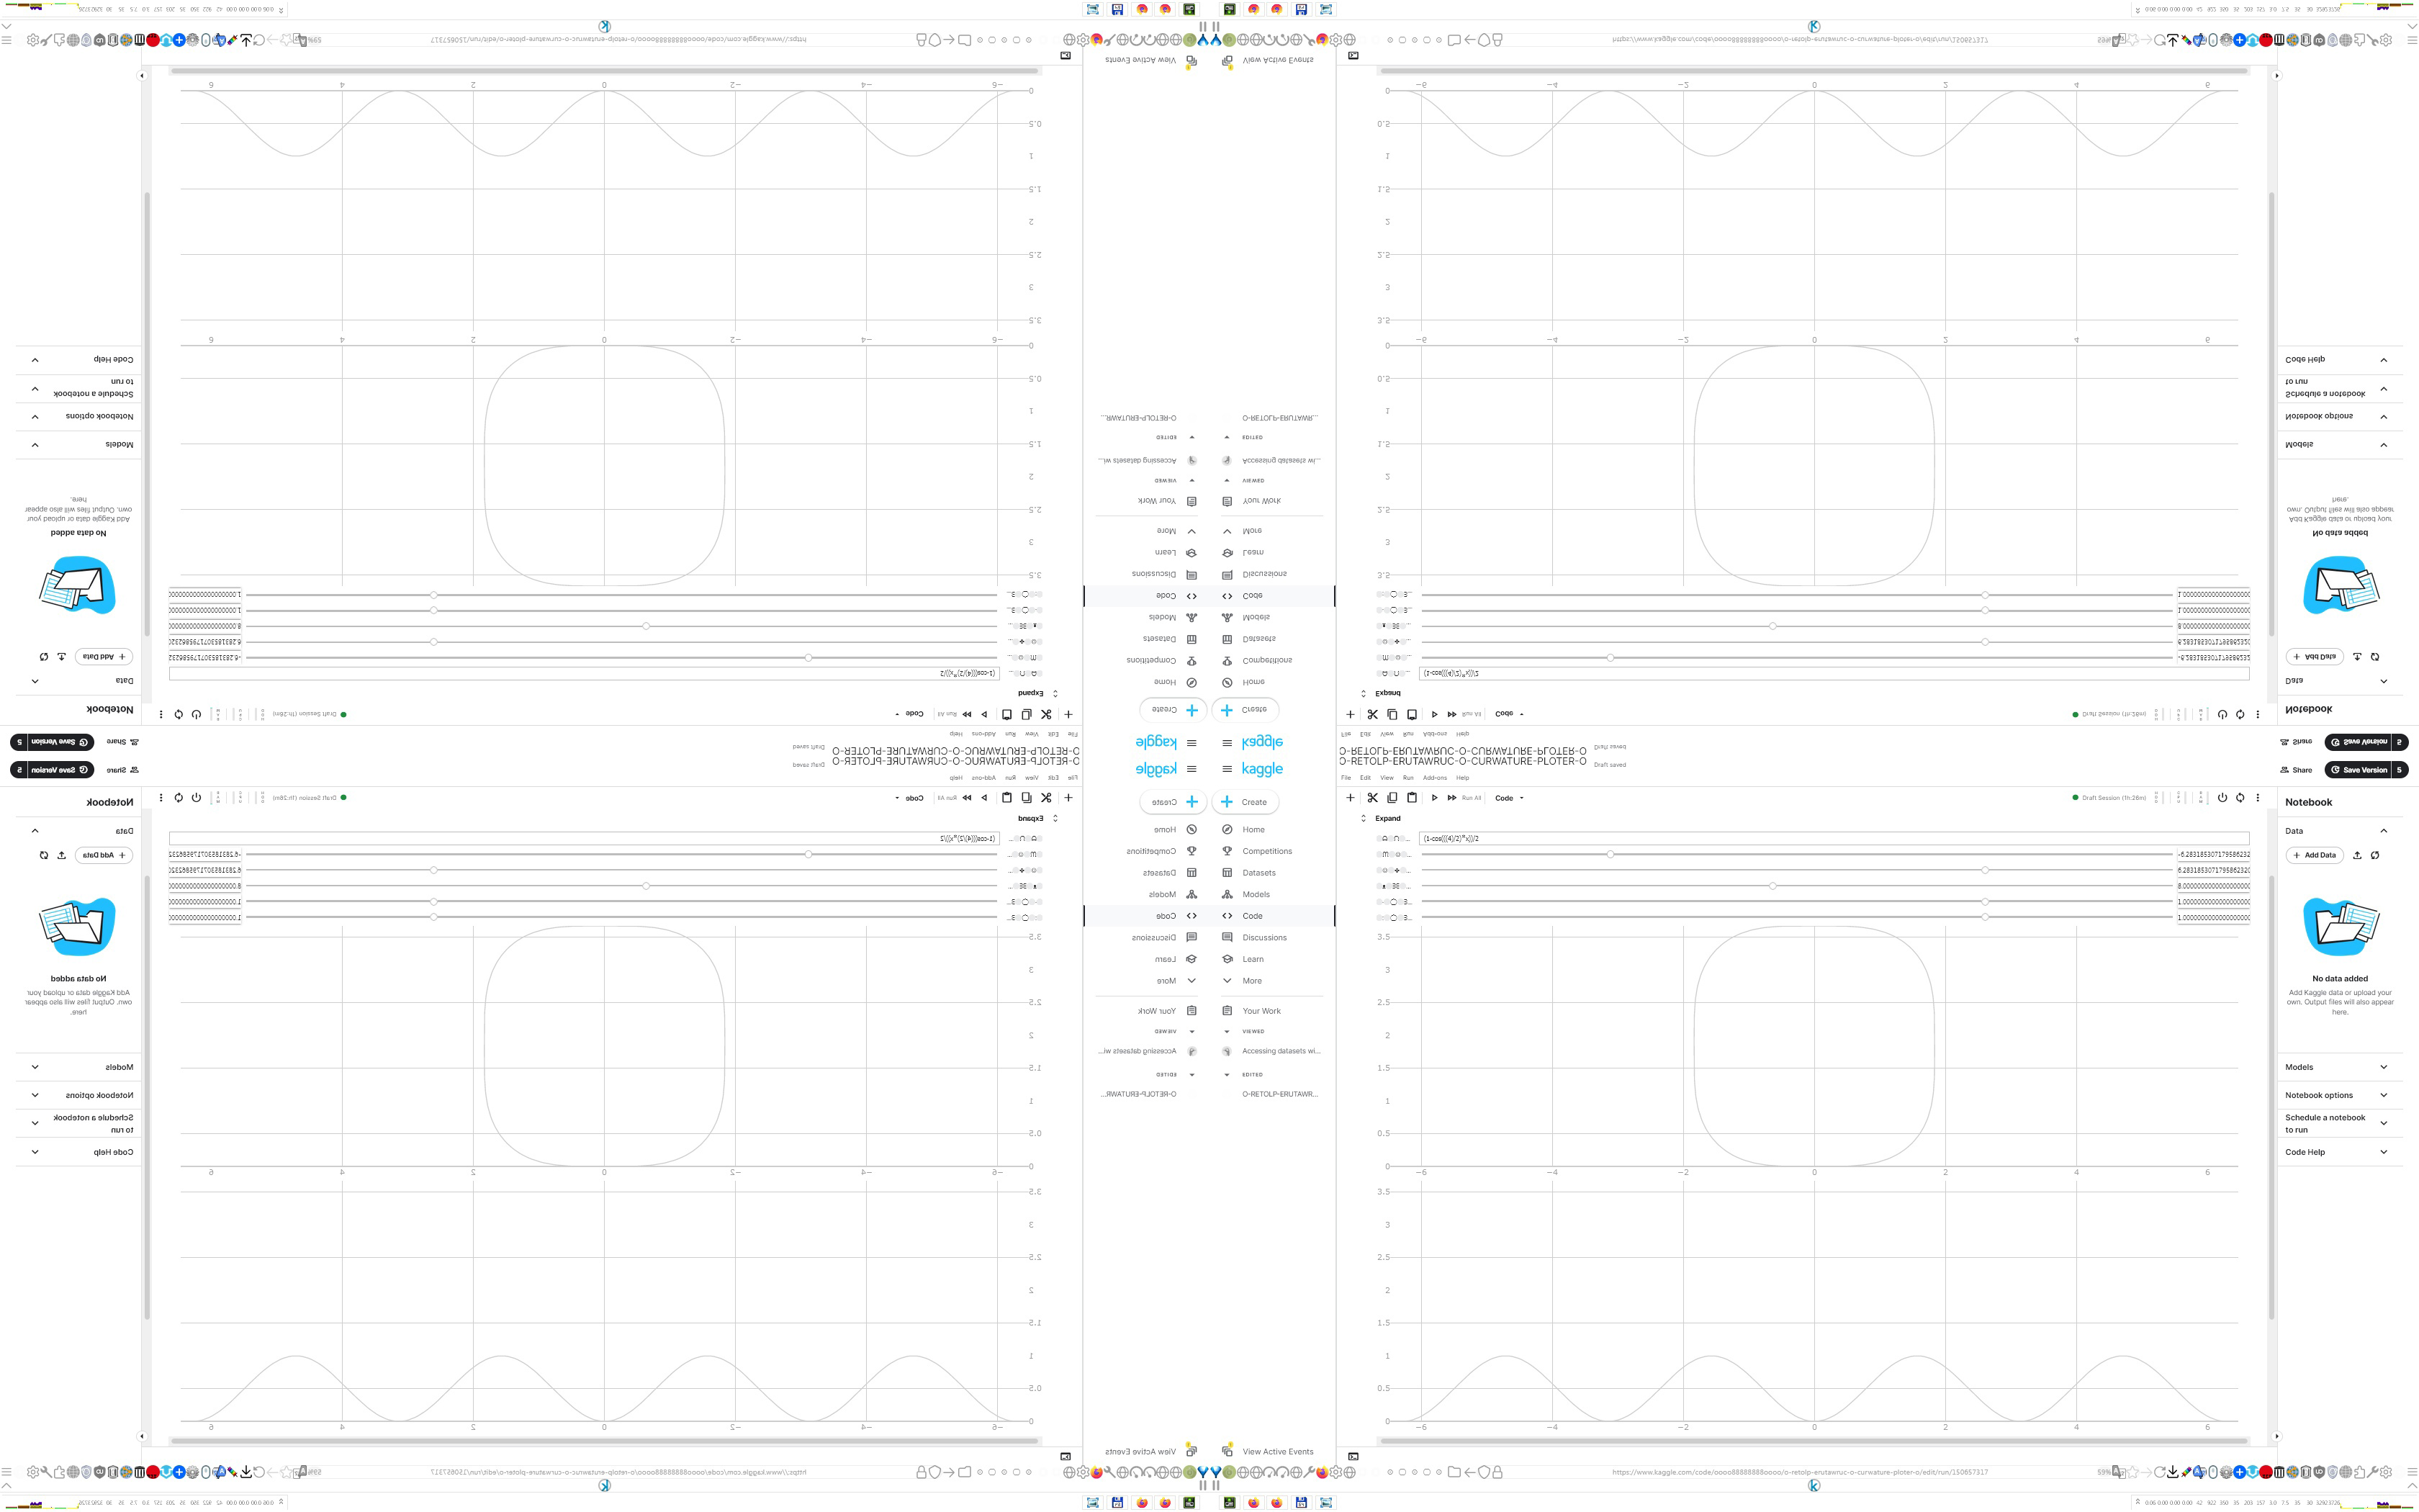2419x1512 pixels.
Task: Click the upright Save Version button
Action: 2358,770
